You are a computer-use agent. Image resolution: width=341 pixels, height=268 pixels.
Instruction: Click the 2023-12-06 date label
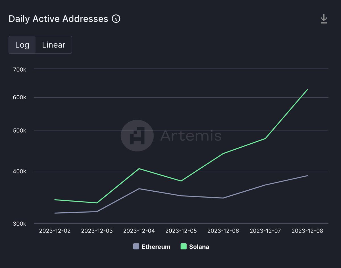tap(223, 231)
